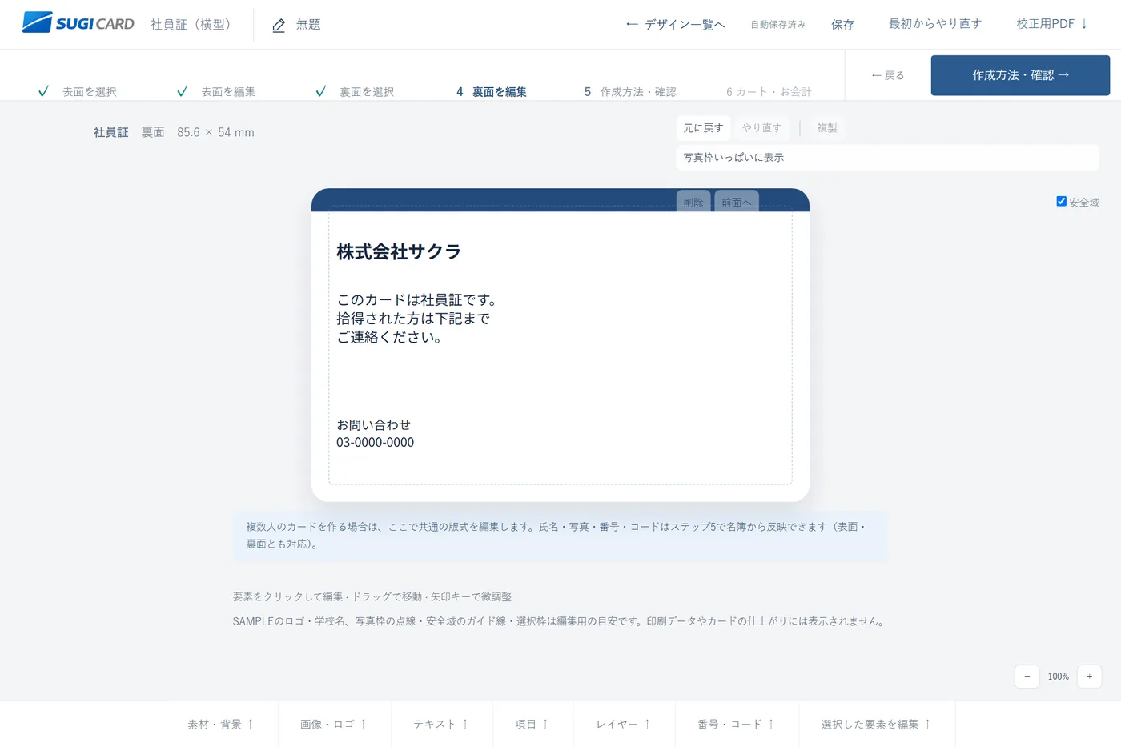Click 写真枠いっぱいに表示 button
The width and height of the screenshot is (1121, 747).
[887, 158]
